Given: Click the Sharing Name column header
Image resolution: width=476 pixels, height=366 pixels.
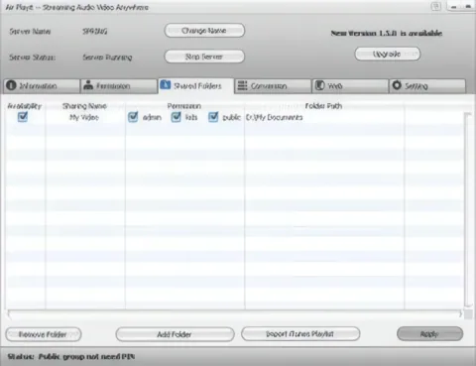Looking at the screenshot, I should (84, 106).
